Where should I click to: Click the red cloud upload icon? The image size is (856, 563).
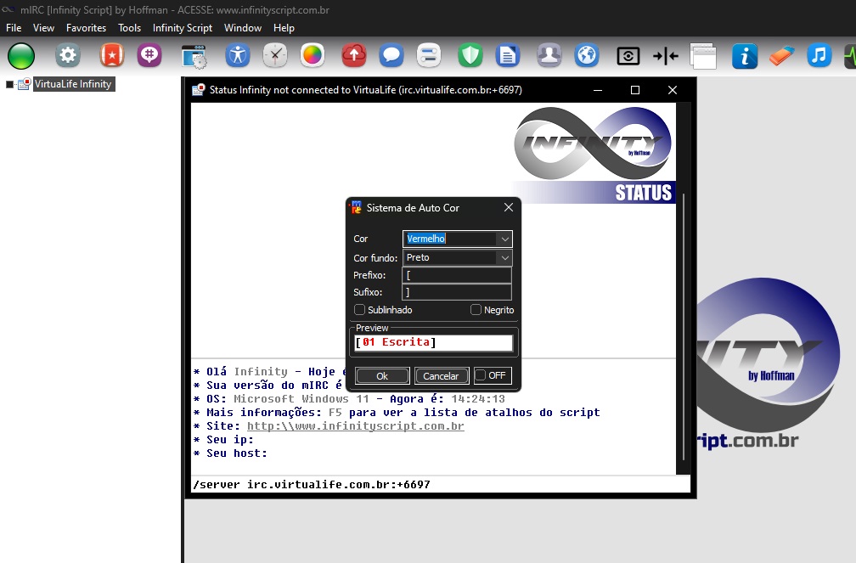tap(353, 56)
